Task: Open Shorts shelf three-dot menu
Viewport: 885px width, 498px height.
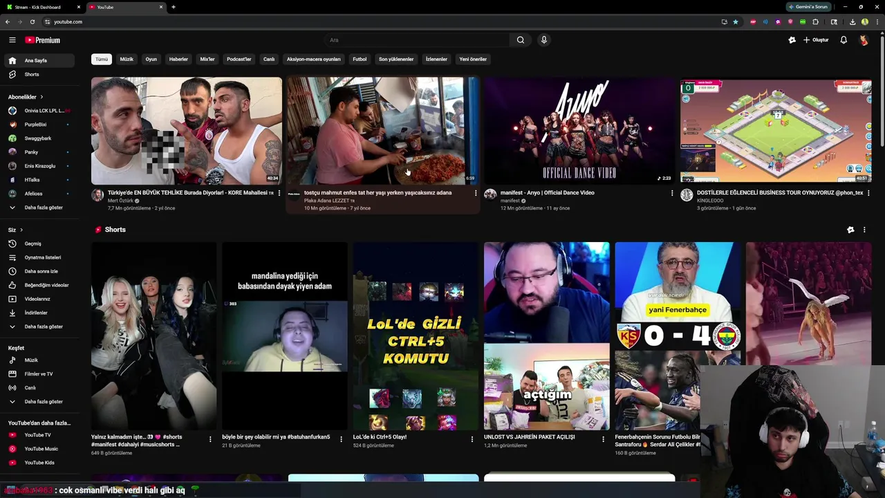Action: click(x=864, y=230)
